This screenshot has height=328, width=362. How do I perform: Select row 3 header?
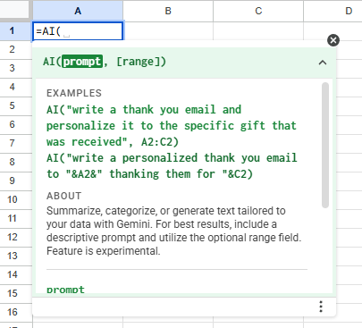(12, 68)
